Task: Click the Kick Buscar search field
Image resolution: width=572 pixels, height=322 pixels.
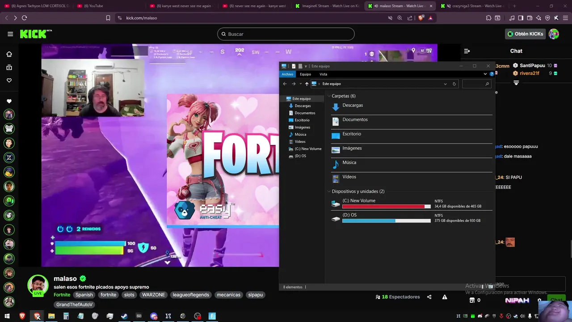Action: (286, 34)
